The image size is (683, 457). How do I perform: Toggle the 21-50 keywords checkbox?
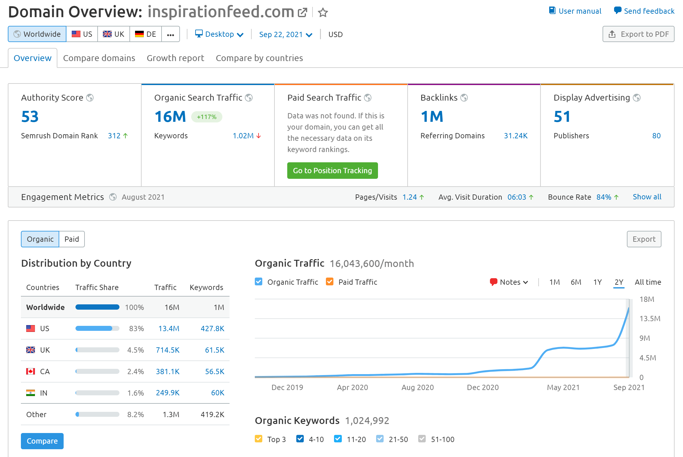coord(380,439)
